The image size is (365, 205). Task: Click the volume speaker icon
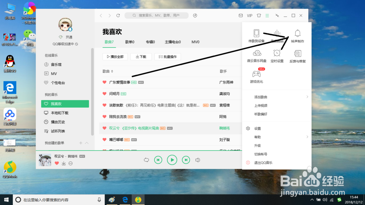(197, 160)
